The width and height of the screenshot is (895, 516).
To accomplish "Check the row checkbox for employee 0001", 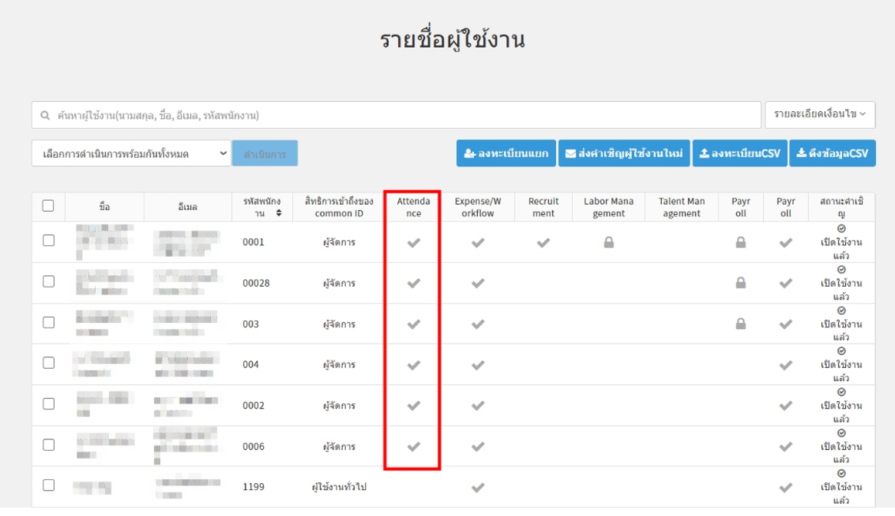I will coord(48,241).
